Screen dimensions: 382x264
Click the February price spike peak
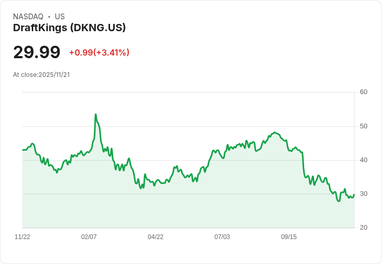(95, 114)
